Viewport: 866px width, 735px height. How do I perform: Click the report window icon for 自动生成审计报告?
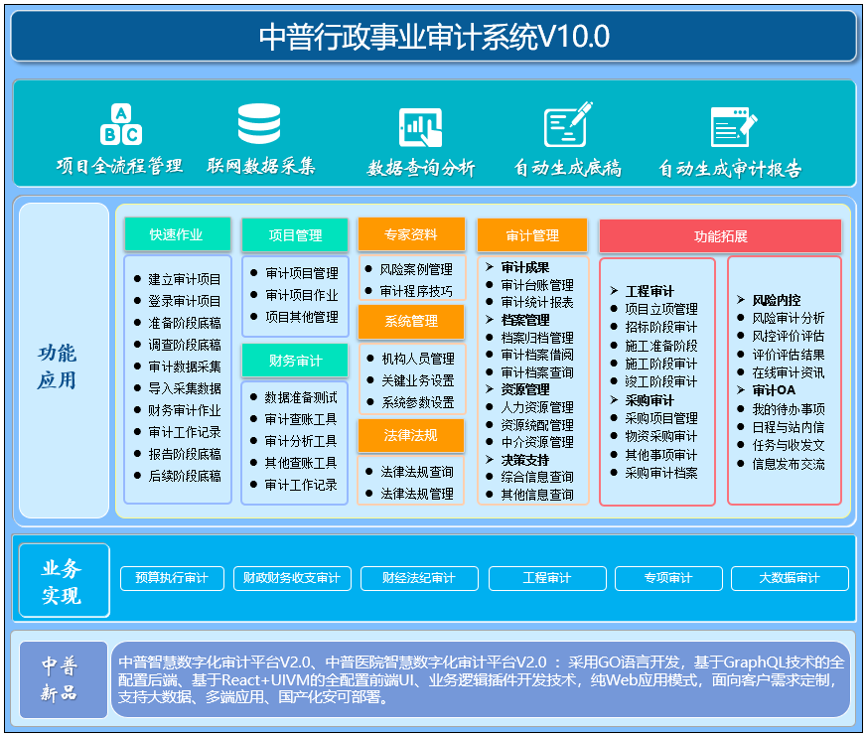pos(734,127)
